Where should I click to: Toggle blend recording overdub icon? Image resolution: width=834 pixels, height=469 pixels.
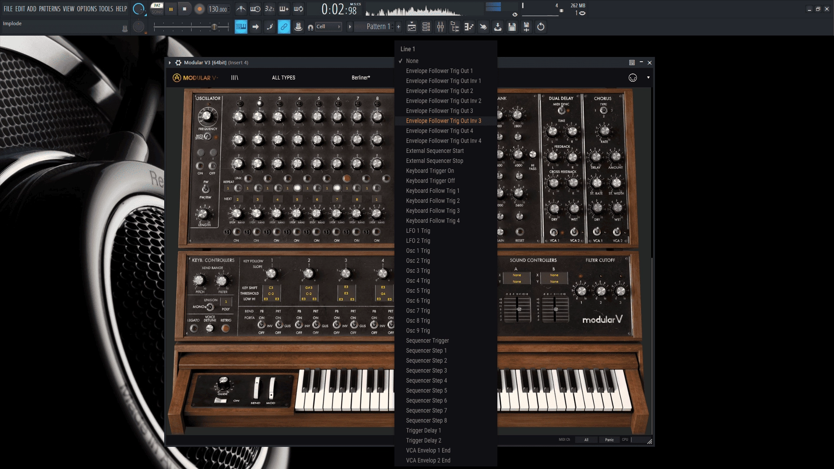pos(284,9)
